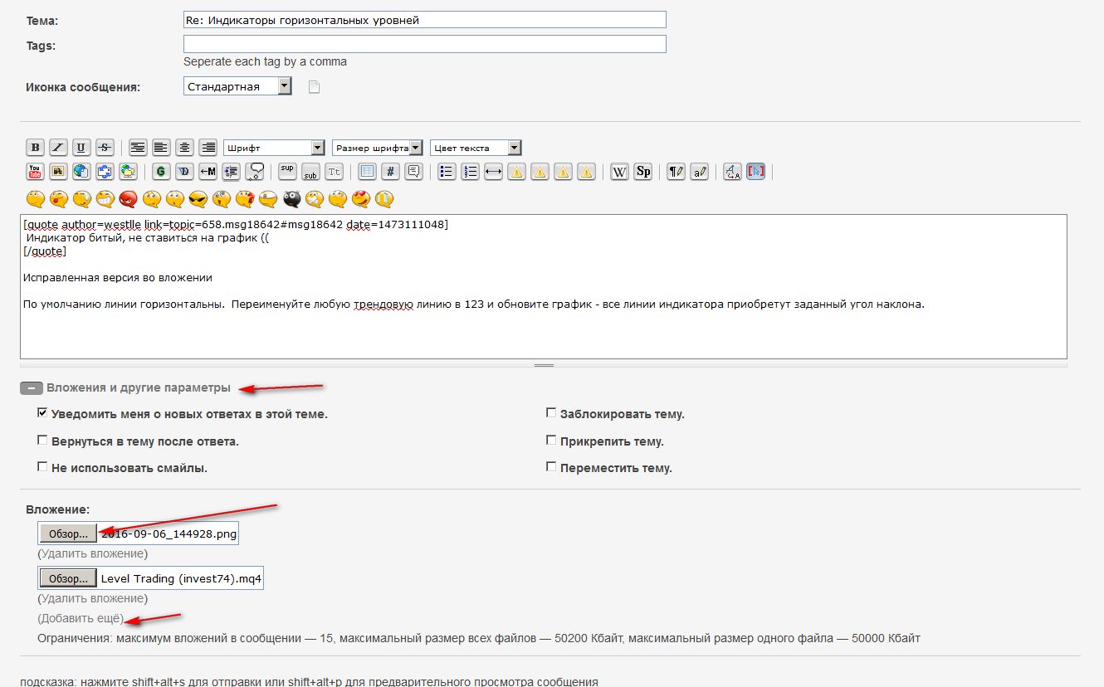Click the strikethrough formatting button
The width and height of the screenshot is (1104, 687).
pyautogui.click(x=105, y=148)
